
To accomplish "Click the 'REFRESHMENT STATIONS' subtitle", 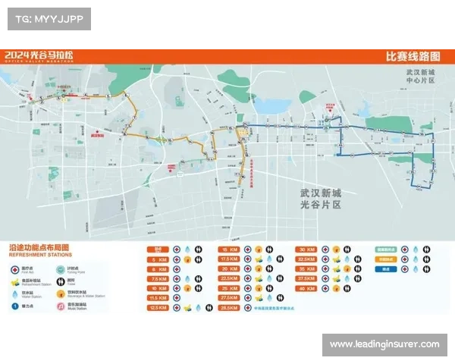I will 40,255.
